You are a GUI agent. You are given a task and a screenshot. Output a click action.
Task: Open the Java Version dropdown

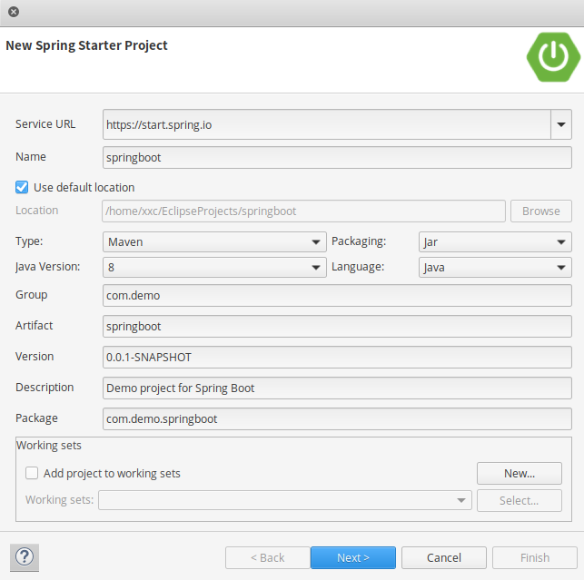click(x=214, y=268)
